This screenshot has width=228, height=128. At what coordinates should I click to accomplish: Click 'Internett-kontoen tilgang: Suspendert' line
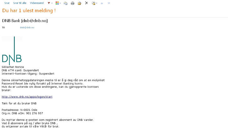[x=28, y=74]
